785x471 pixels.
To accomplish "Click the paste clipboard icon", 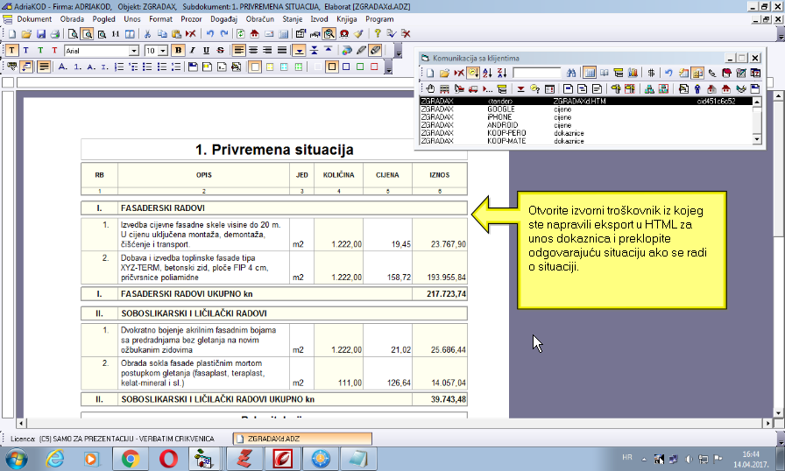I will (176, 34).
